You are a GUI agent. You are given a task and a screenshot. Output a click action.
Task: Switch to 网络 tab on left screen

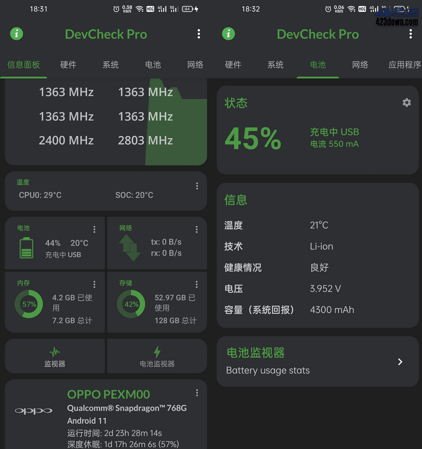pos(196,65)
